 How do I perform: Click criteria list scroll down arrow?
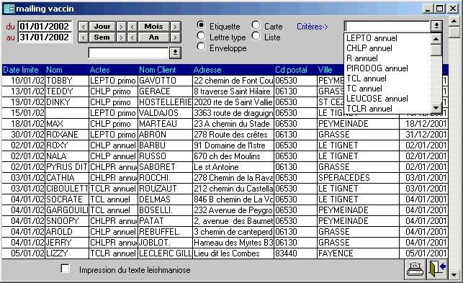tap(436, 108)
